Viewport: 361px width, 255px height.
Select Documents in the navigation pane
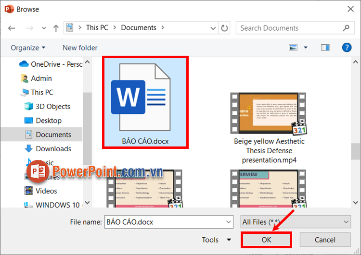coord(41,134)
